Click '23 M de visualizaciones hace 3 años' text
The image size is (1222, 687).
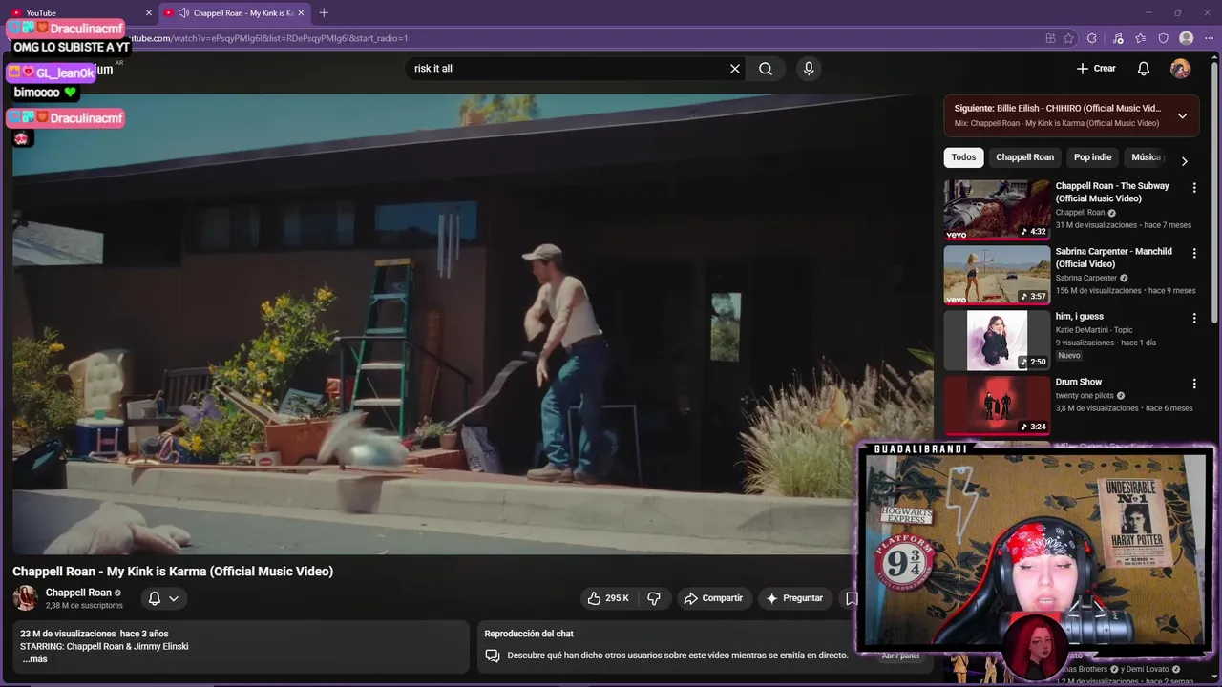coord(94,634)
